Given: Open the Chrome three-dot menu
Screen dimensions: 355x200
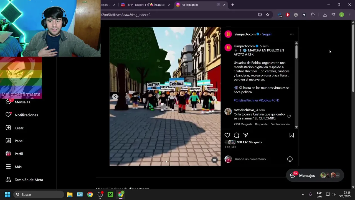Looking at the screenshot, I should [350, 15].
